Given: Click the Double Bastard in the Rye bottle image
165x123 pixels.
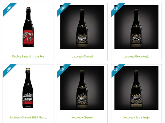Looking at the screenshot, I should point(28,27).
